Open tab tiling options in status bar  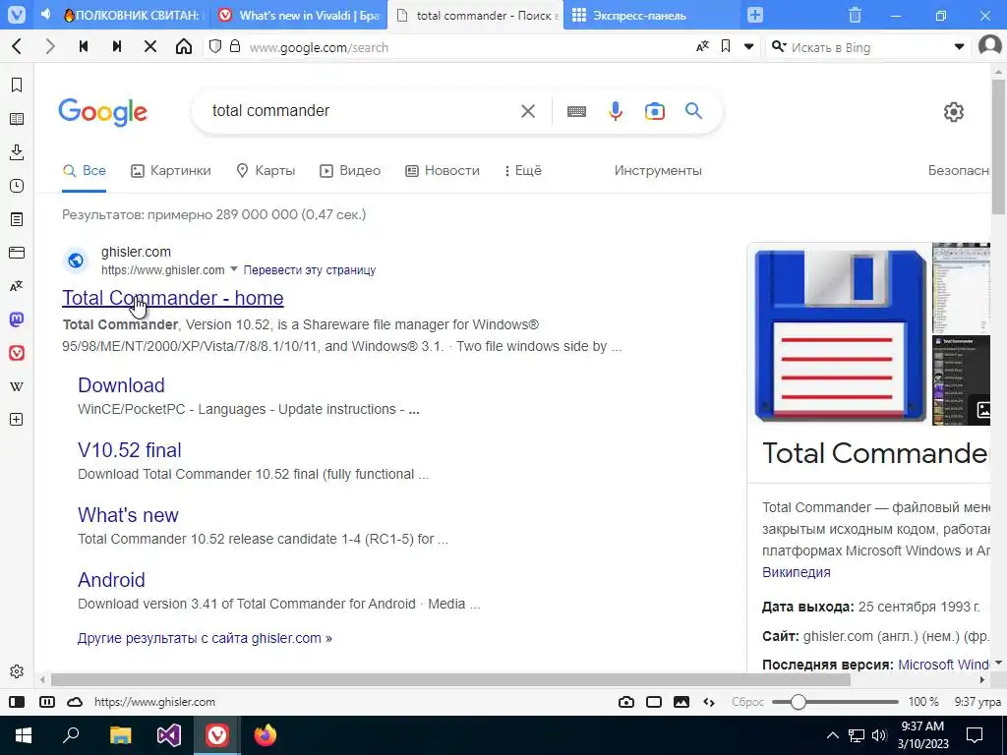pyautogui.click(x=47, y=702)
